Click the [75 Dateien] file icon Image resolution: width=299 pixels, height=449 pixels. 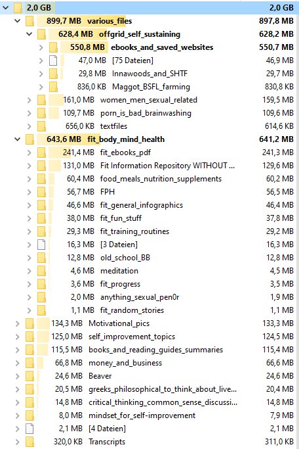click(x=53, y=60)
